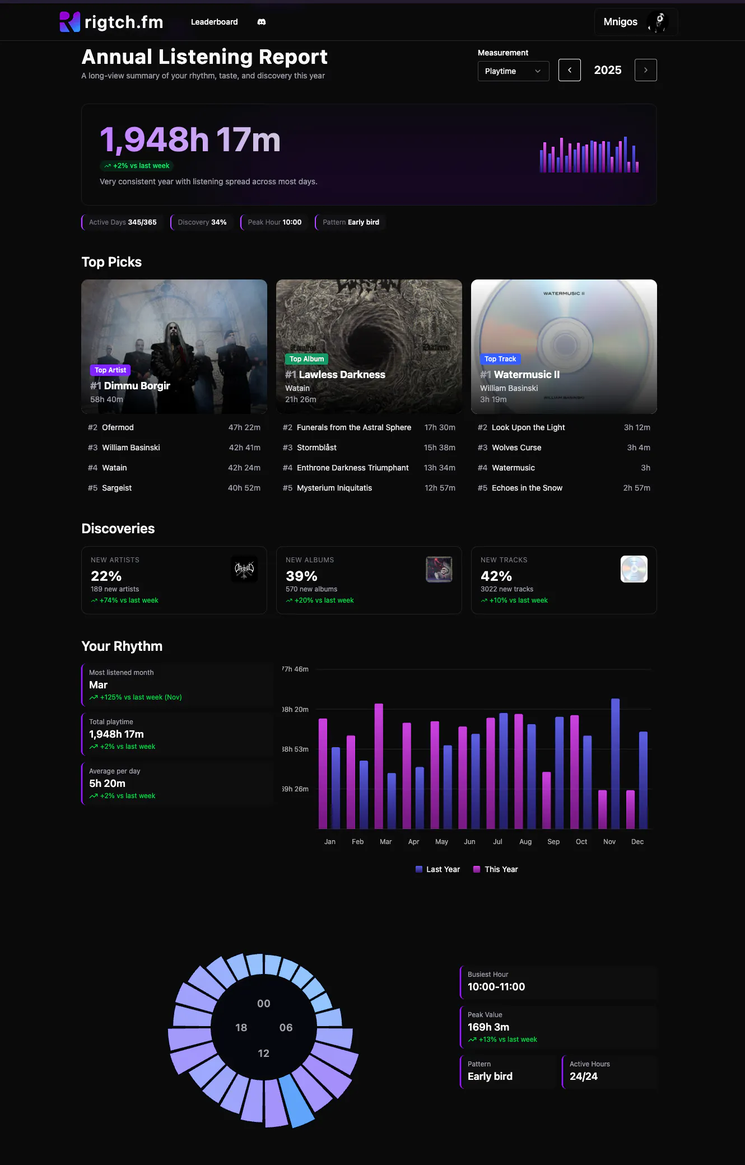Click the Ofermod playtime 47h 22m
The image size is (745, 1165).
[244, 427]
